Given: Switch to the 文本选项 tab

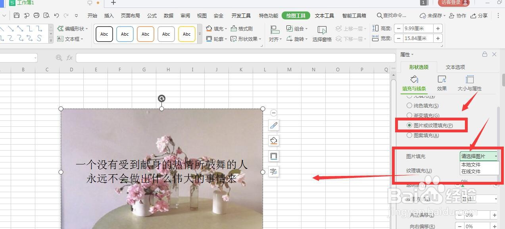Looking at the screenshot, I should point(455,67).
